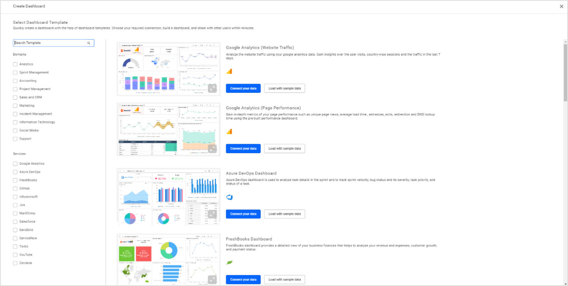Filter by Infusionsoft service checkbox
Viewport: 568px width, 286px height.
coord(15,197)
